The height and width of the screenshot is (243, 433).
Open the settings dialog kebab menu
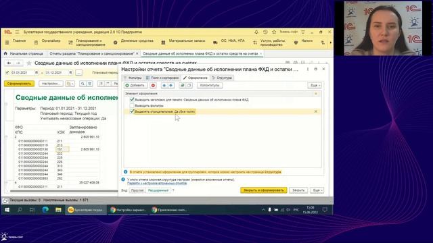pos(308,69)
